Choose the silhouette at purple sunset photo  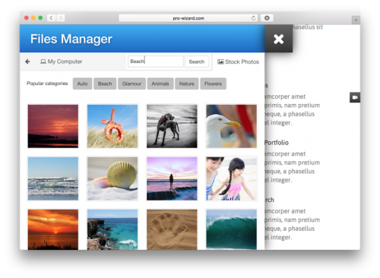tap(172, 178)
